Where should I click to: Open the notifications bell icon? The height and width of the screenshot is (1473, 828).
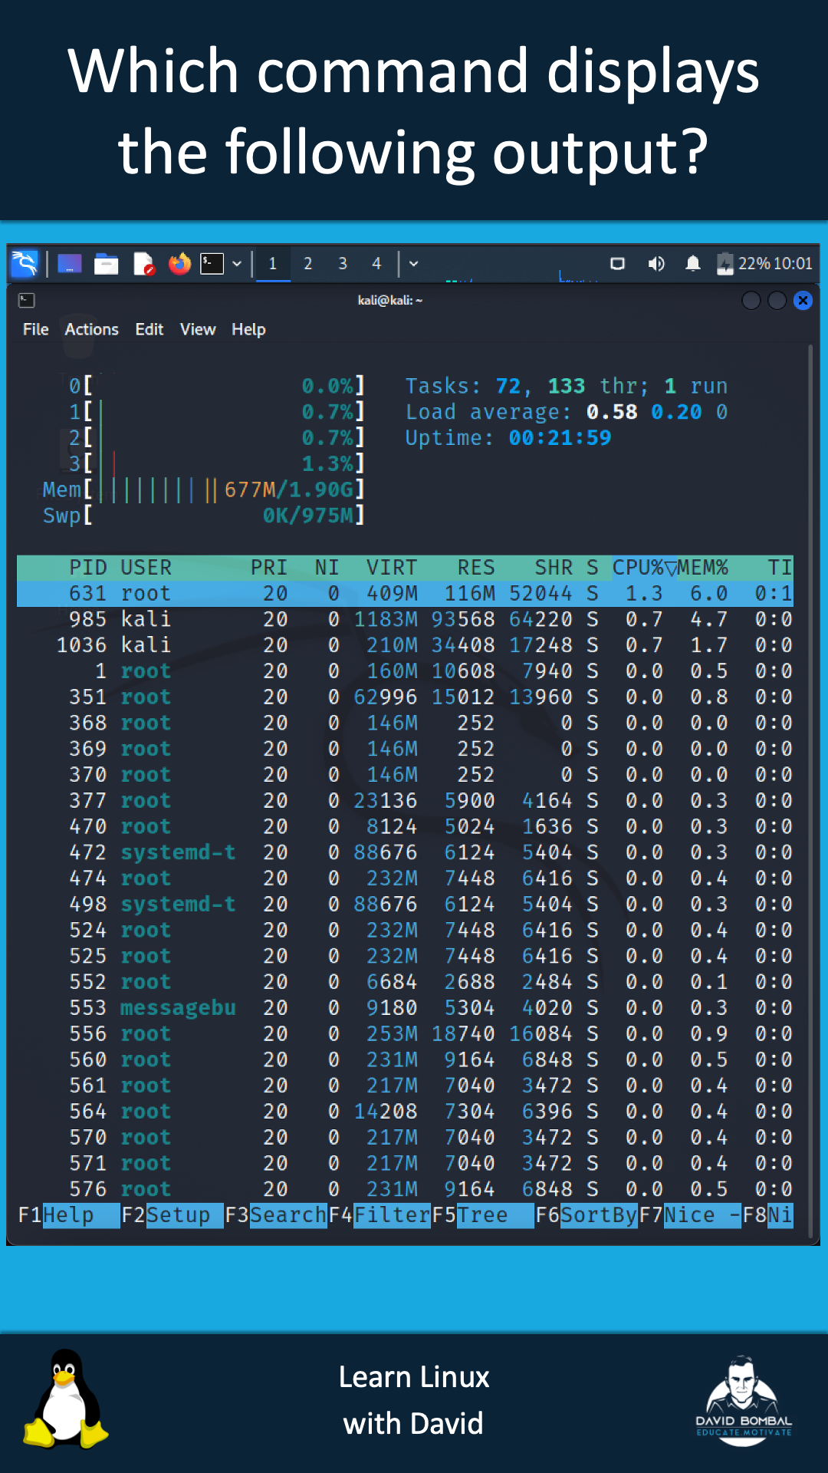(x=692, y=264)
